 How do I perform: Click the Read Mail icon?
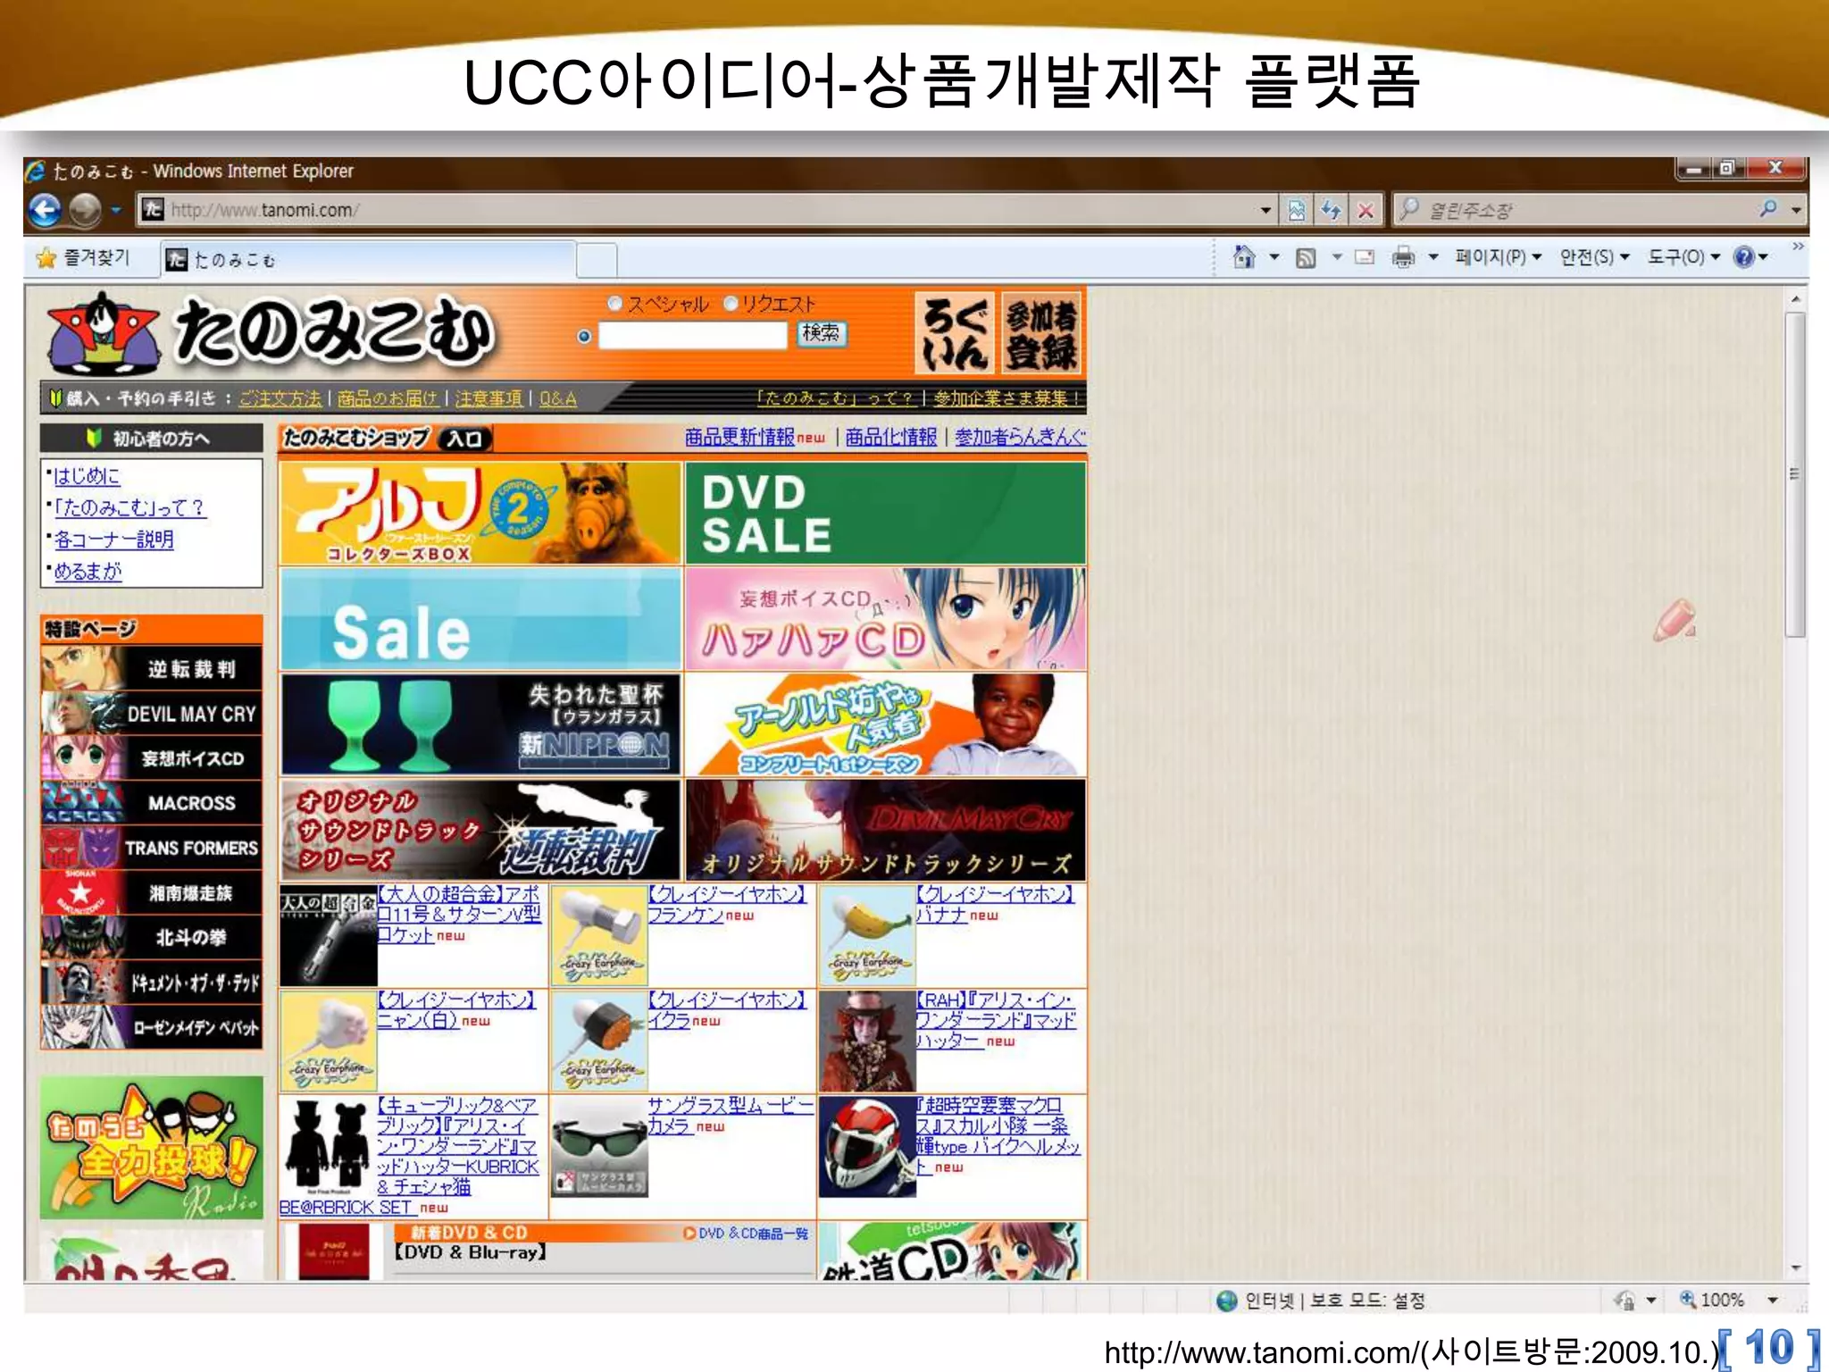point(1365,257)
